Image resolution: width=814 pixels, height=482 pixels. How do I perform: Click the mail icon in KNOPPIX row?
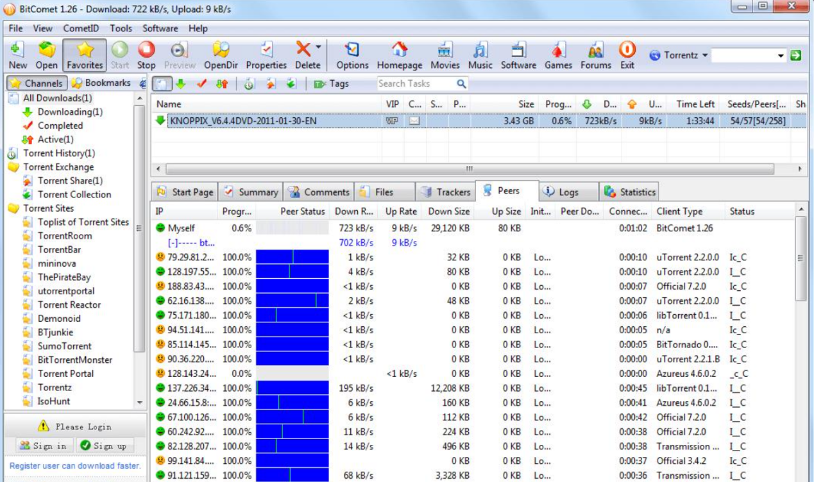414,120
